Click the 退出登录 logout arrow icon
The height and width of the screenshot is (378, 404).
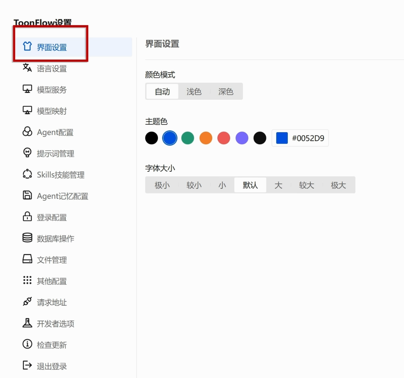coord(27,365)
